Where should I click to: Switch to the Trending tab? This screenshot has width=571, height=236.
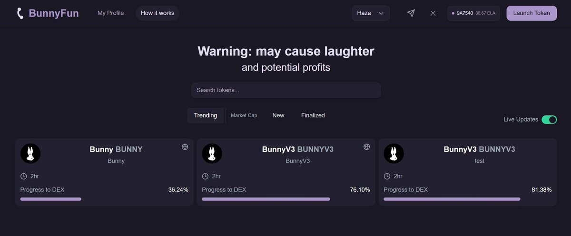206,115
